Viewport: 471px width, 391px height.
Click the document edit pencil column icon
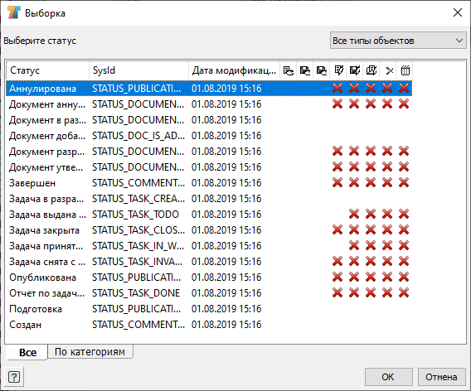click(338, 70)
